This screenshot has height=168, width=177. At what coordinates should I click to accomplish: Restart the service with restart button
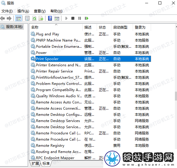tap(86, 18)
